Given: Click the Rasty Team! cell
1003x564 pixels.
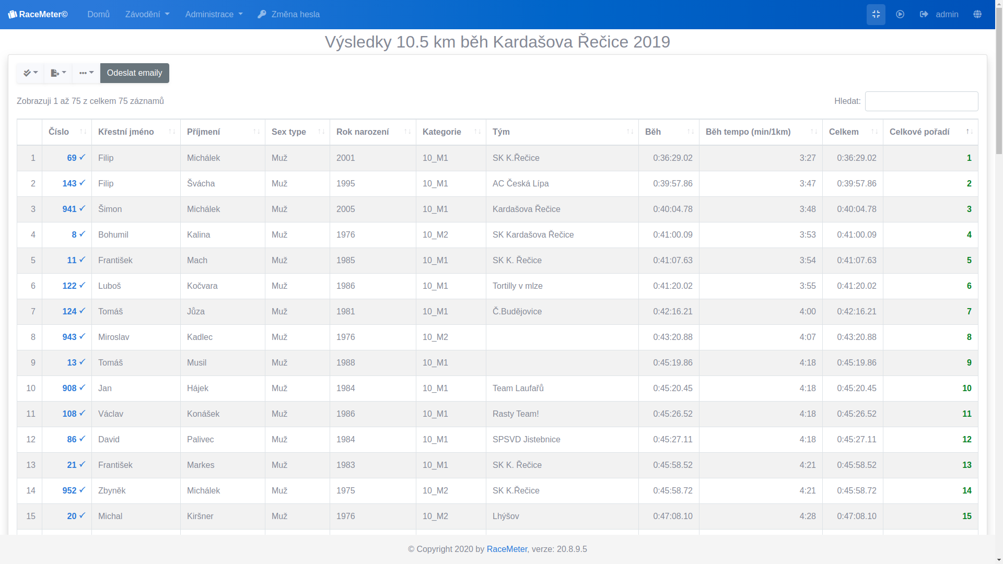Looking at the screenshot, I should tap(562, 414).
